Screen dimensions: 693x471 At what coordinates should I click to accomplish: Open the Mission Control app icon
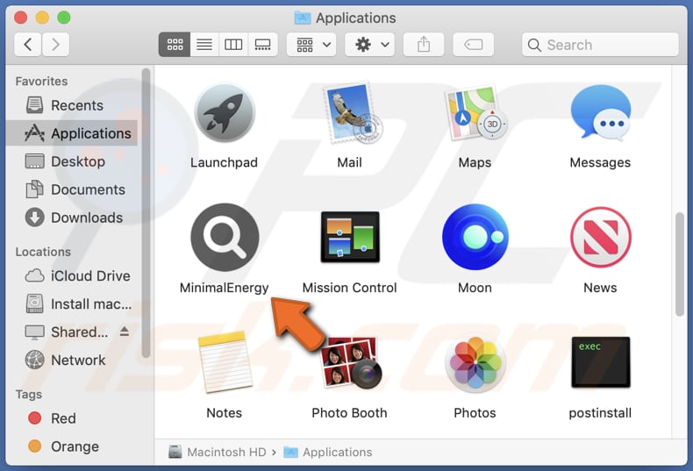click(x=350, y=238)
